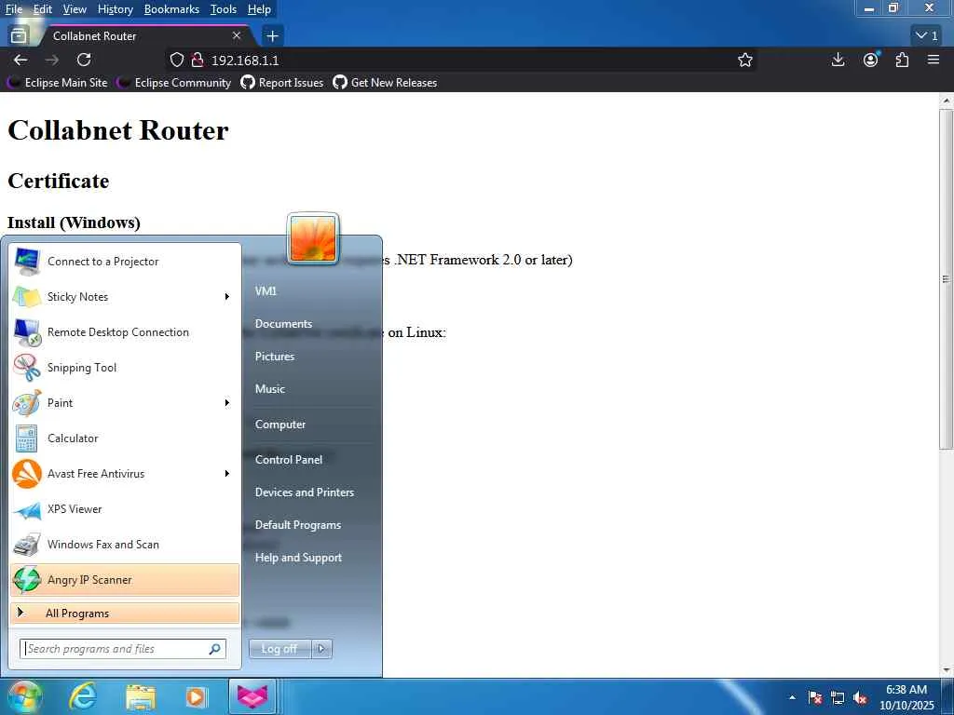Expand Avast Free Antivirus submenu arrow
This screenshot has width=954, height=715.
pyautogui.click(x=227, y=474)
